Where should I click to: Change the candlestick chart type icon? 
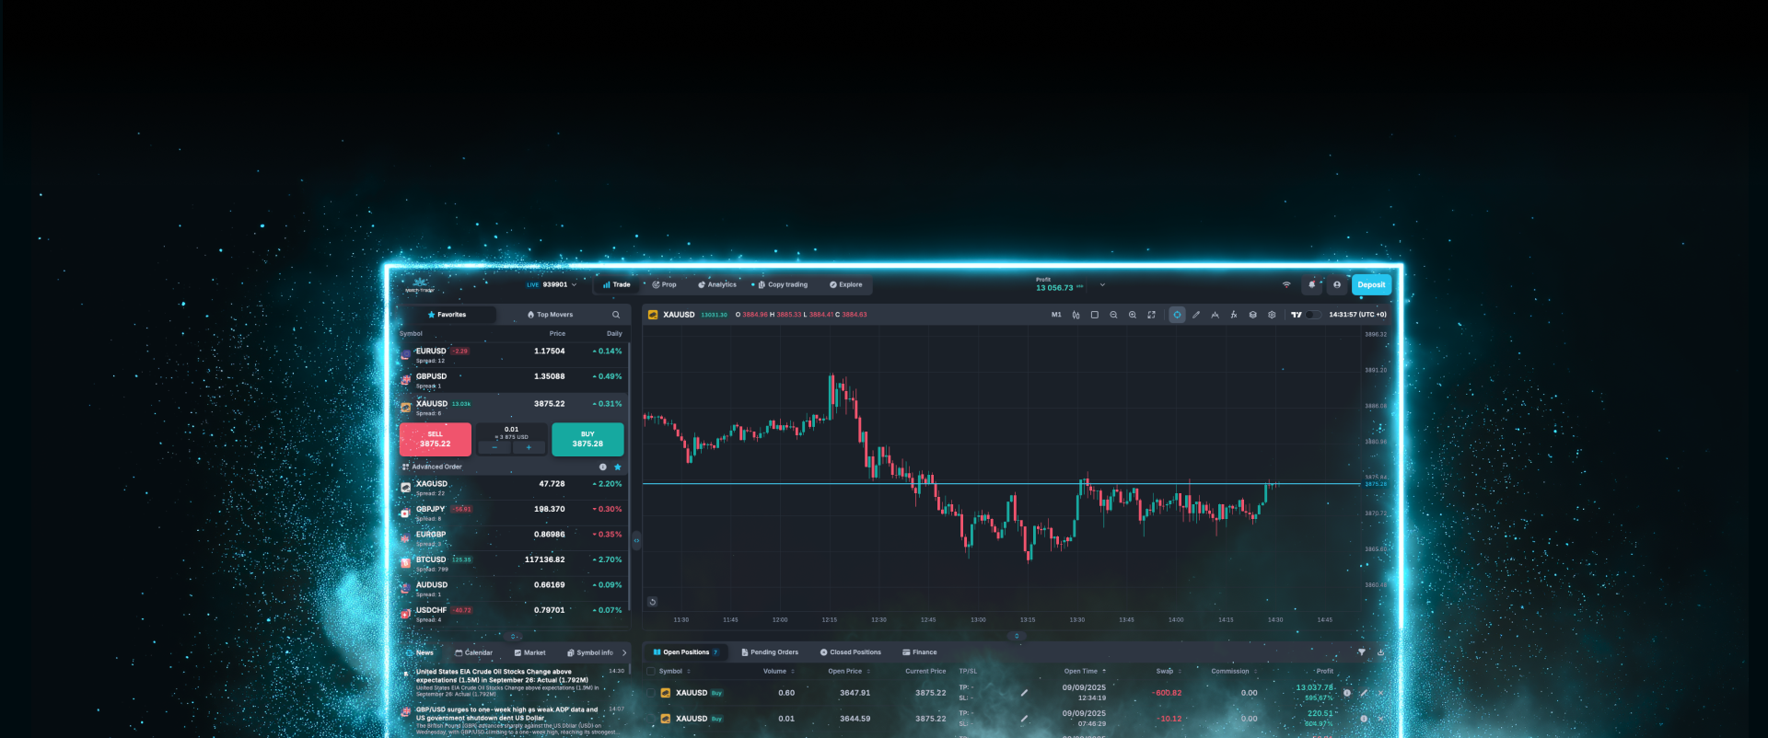pyautogui.click(x=1076, y=315)
